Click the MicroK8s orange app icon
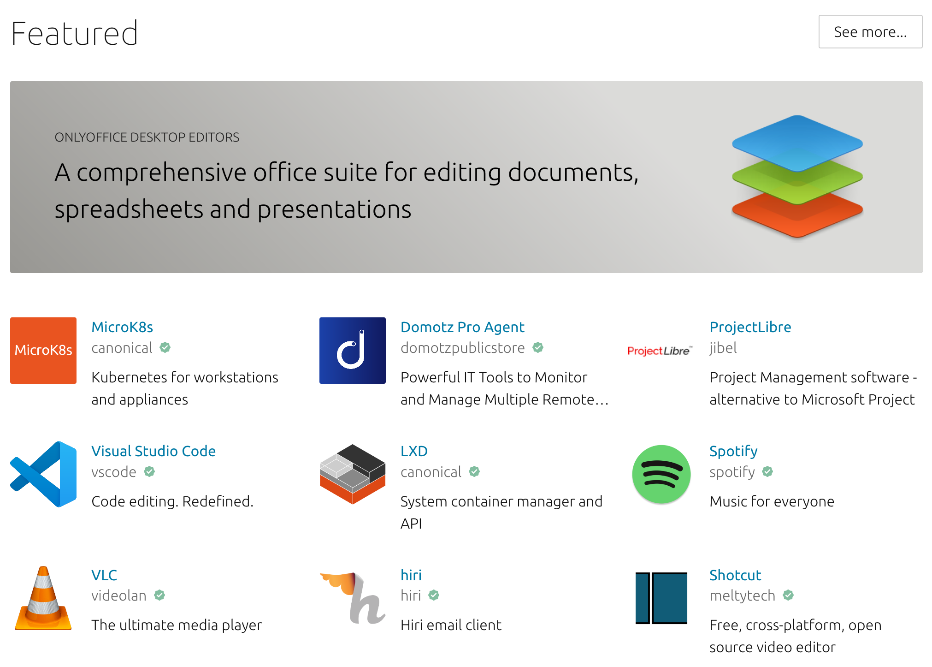 pyautogui.click(x=43, y=350)
